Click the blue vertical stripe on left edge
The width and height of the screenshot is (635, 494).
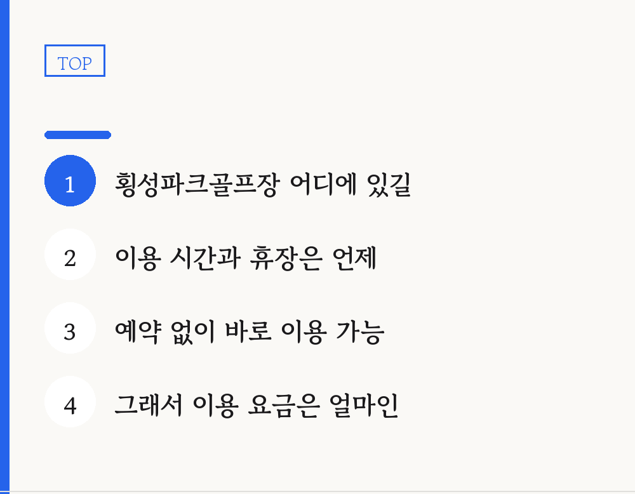coord(4,247)
